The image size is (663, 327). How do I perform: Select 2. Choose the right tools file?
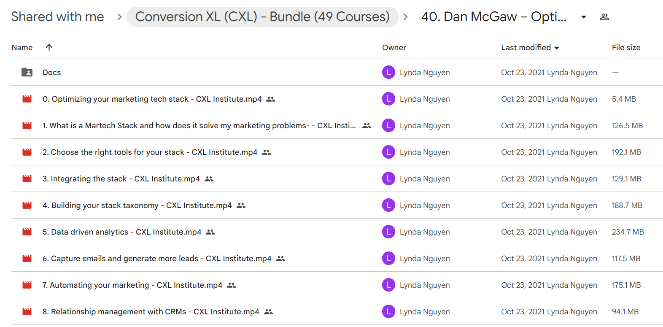(x=150, y=152)
